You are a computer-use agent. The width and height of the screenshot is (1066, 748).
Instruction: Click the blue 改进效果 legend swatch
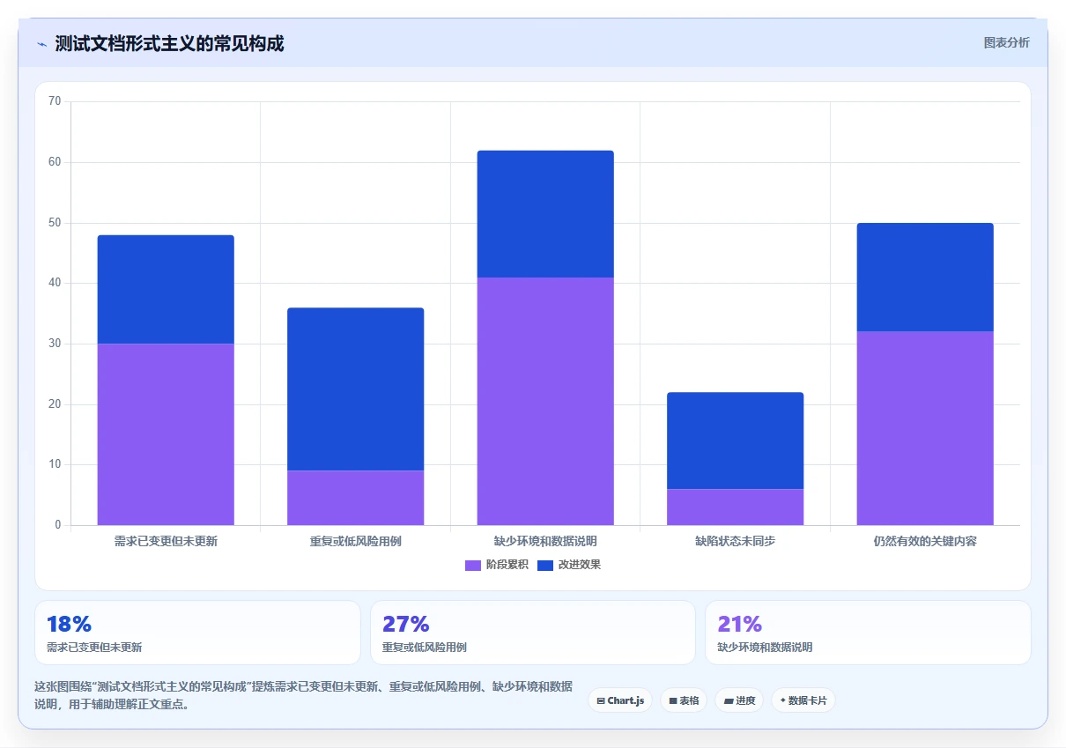coord(545,566)
